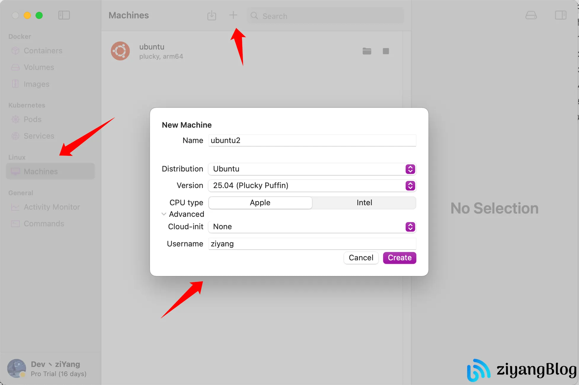Select Apple CPU type

click(260, 203)
